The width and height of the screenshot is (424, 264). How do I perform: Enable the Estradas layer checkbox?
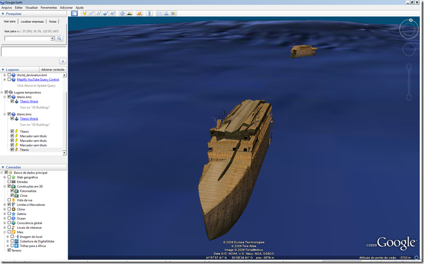coord(9,182)
